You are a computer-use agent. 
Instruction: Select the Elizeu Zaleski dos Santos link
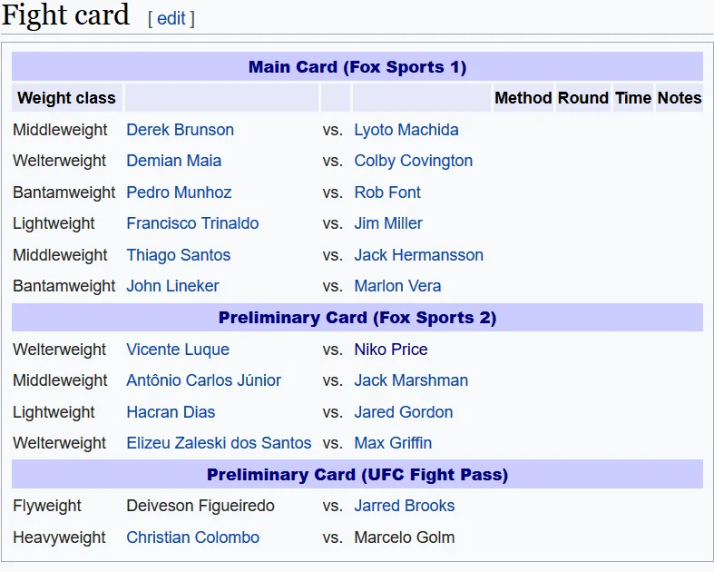(219, 443)
